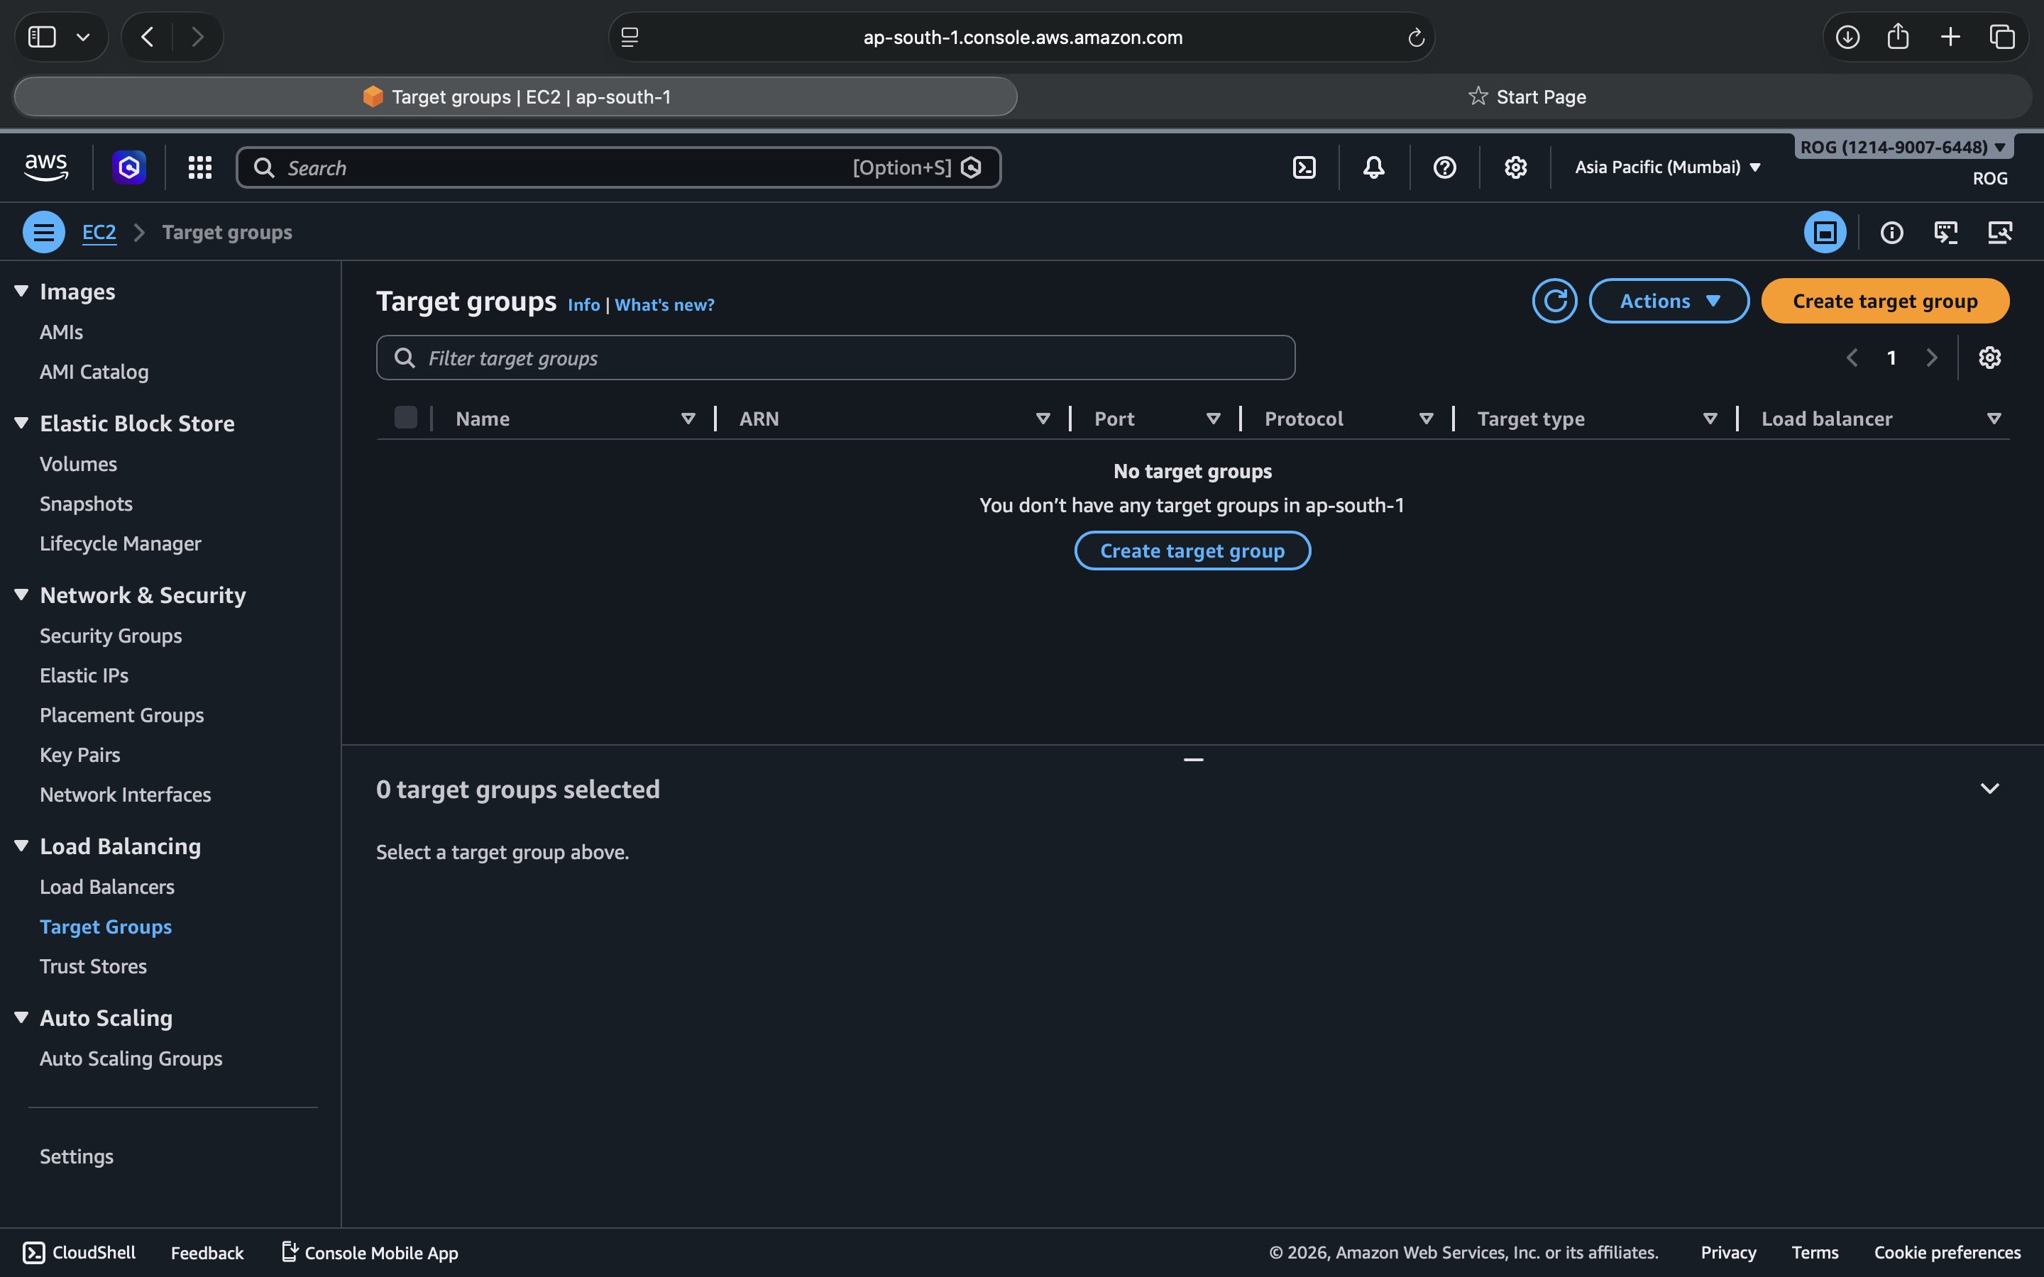Toggle the split panel view icon
Screen dimensions: 2044x1277
[x=1825, y=232]
